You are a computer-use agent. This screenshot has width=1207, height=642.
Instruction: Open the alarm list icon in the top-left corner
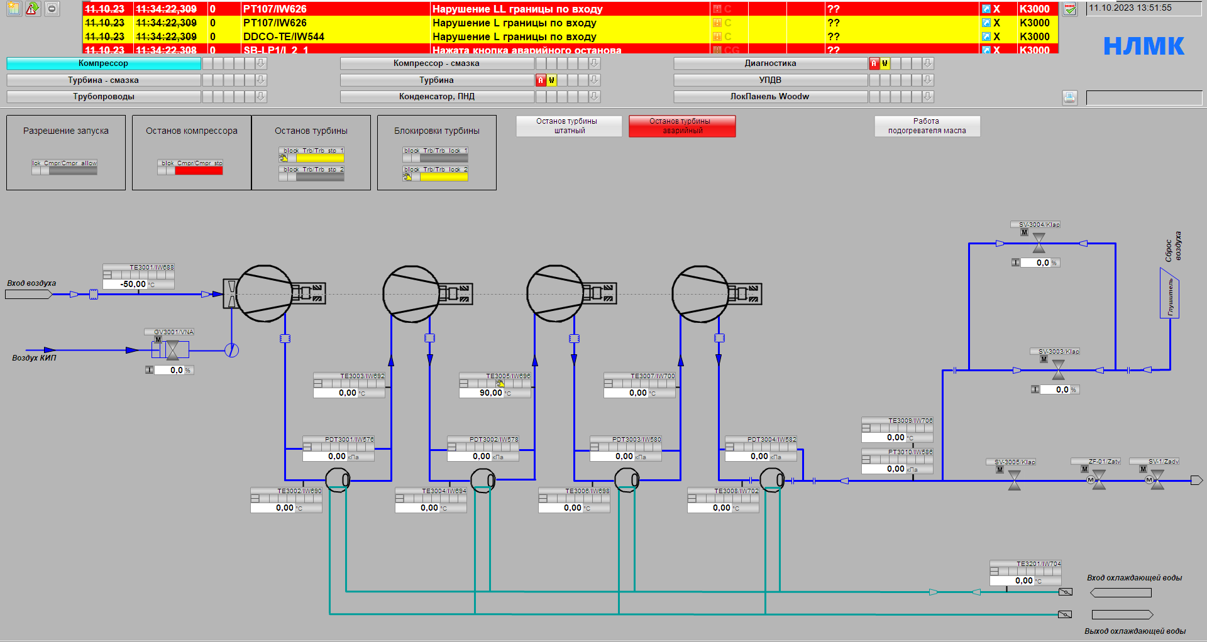point(13,8)
